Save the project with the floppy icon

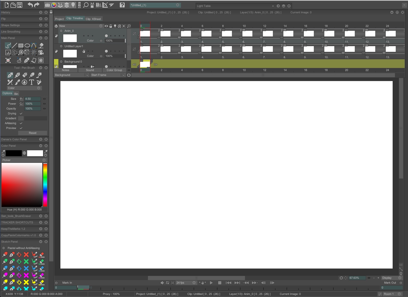pos(19,5)
